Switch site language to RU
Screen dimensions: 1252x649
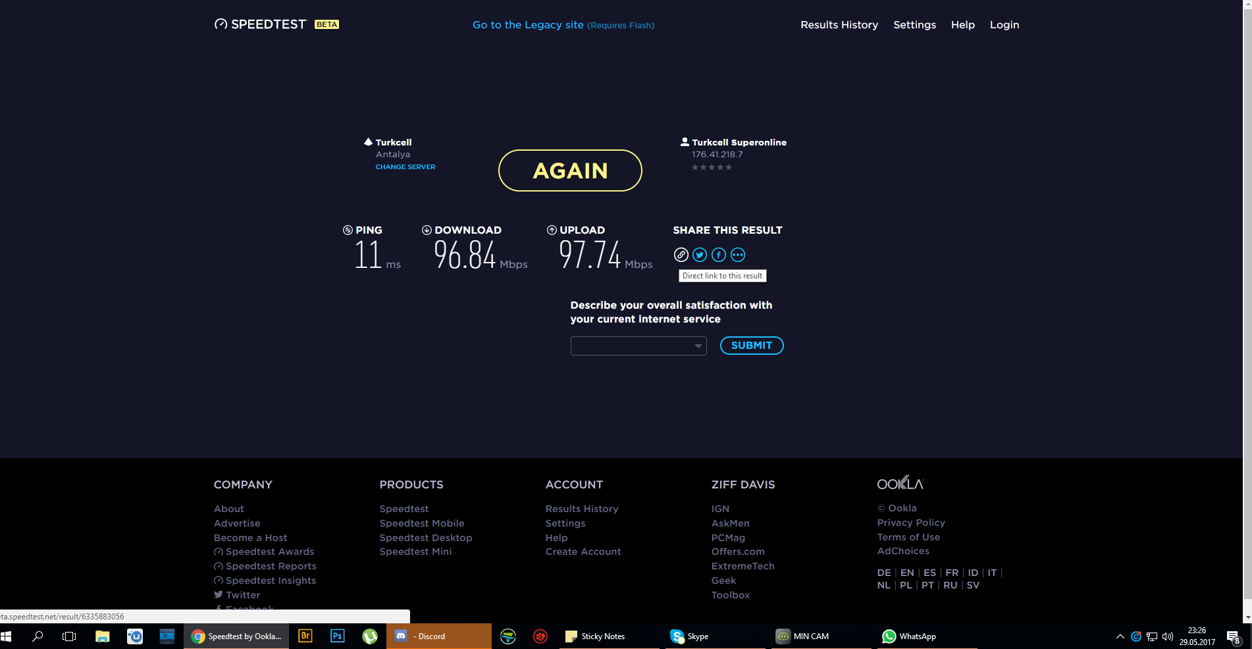(x=951, y=585)
